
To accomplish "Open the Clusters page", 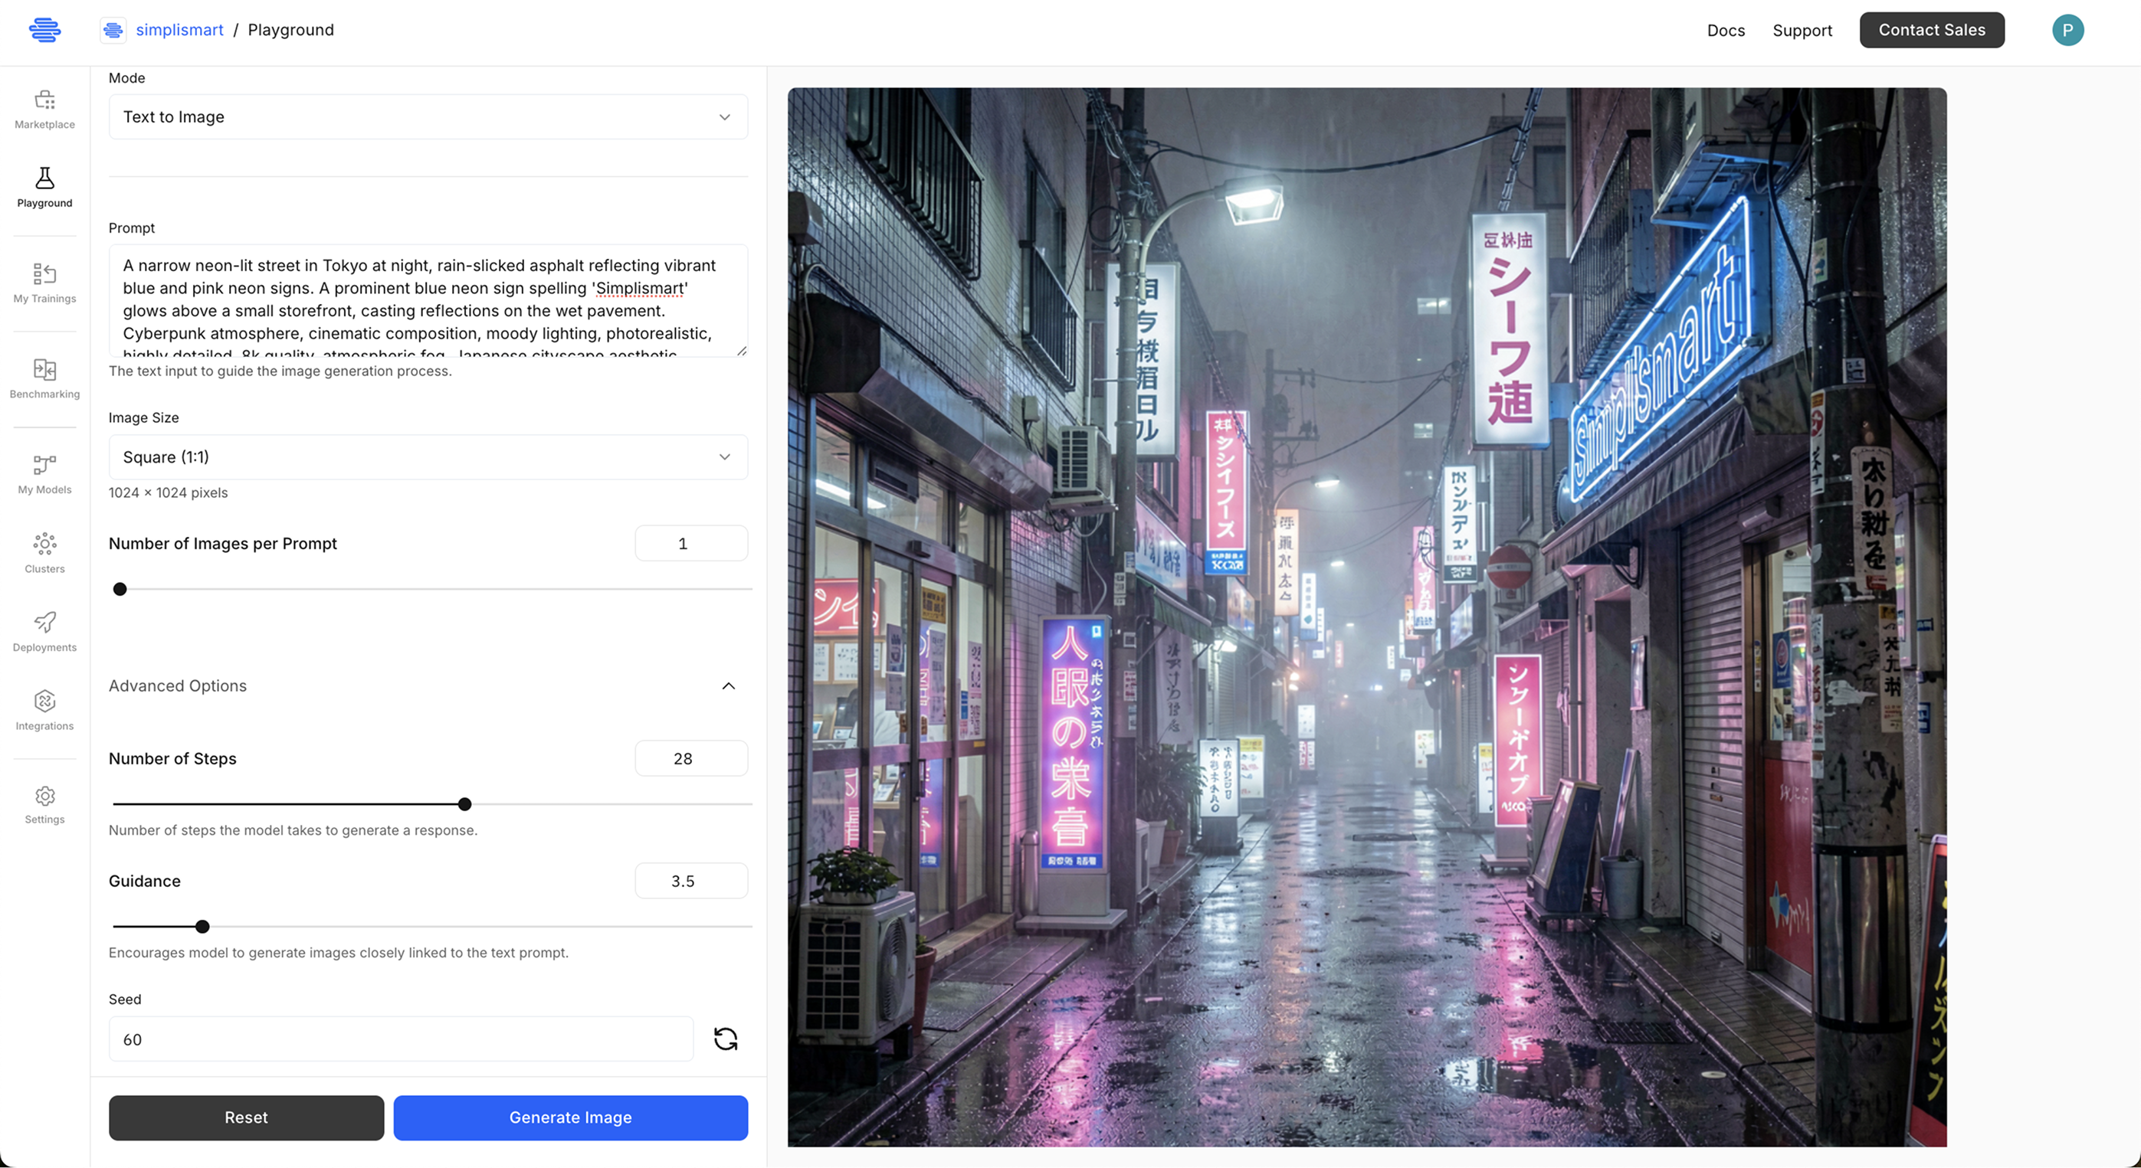I will pyautogui.click(x=45, y=553).
